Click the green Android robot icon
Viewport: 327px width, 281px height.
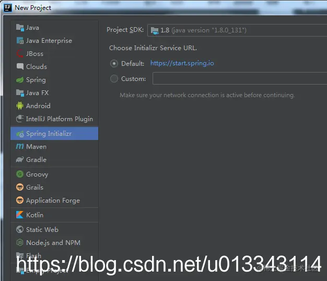pos(20,106)
